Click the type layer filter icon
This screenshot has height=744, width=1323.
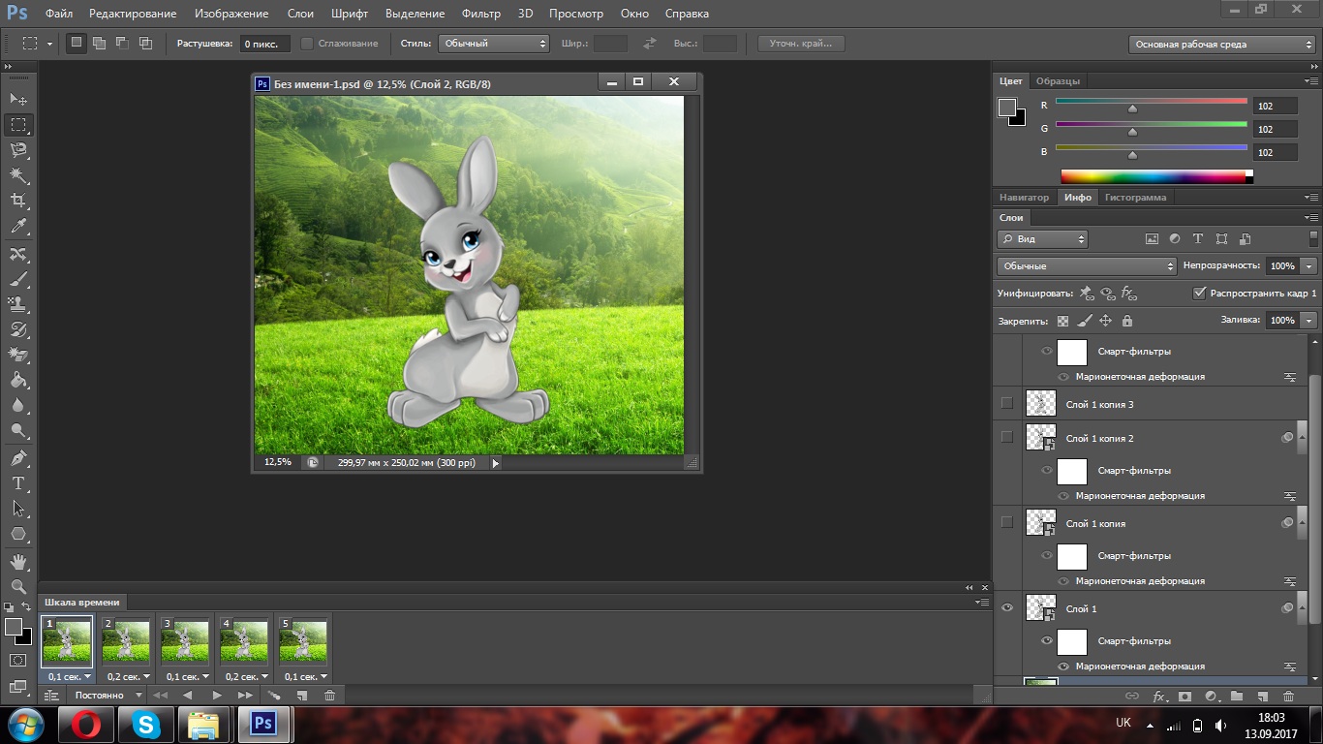pyautogui.click(x=1198, y=238)
